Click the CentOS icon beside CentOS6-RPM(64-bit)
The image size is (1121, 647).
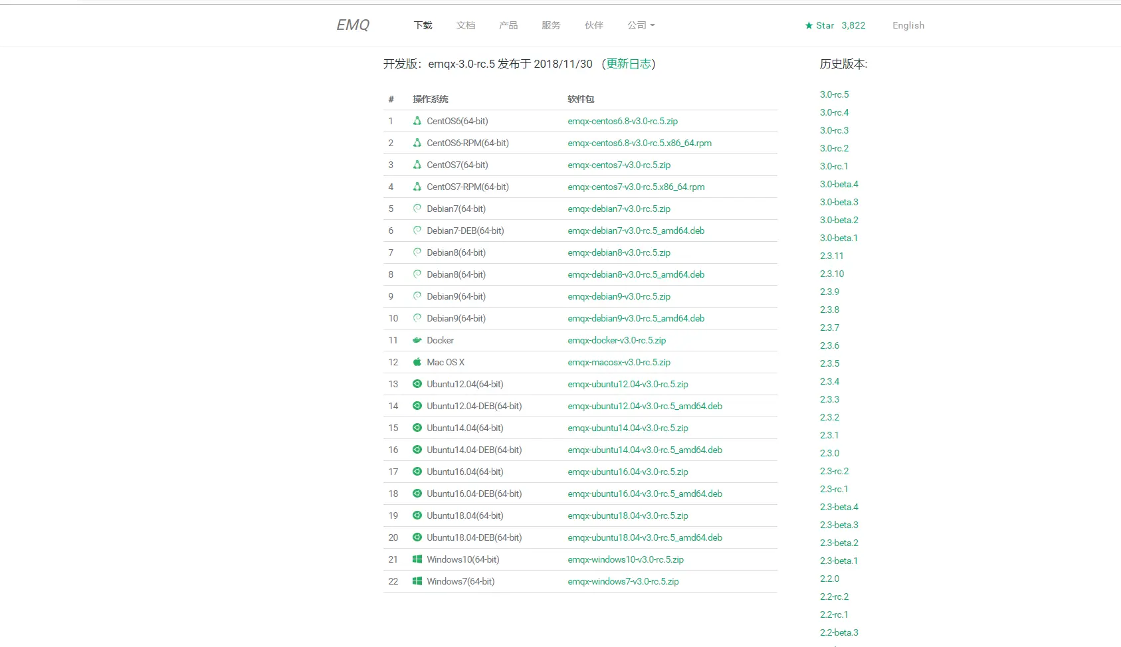click(417, 143)
